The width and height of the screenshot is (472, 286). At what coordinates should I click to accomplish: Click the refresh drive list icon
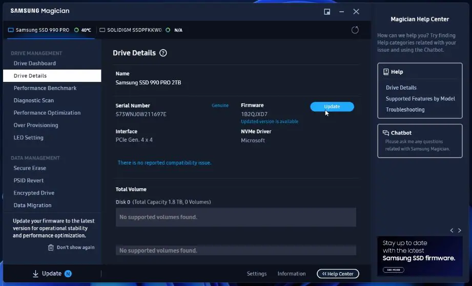(355, 30)
